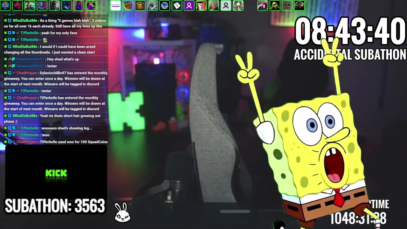Open the purple default user avatar
The image size is (407, 229).
pos(189,5)
